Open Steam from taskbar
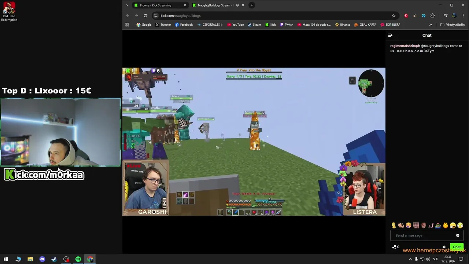 point(54,259)
